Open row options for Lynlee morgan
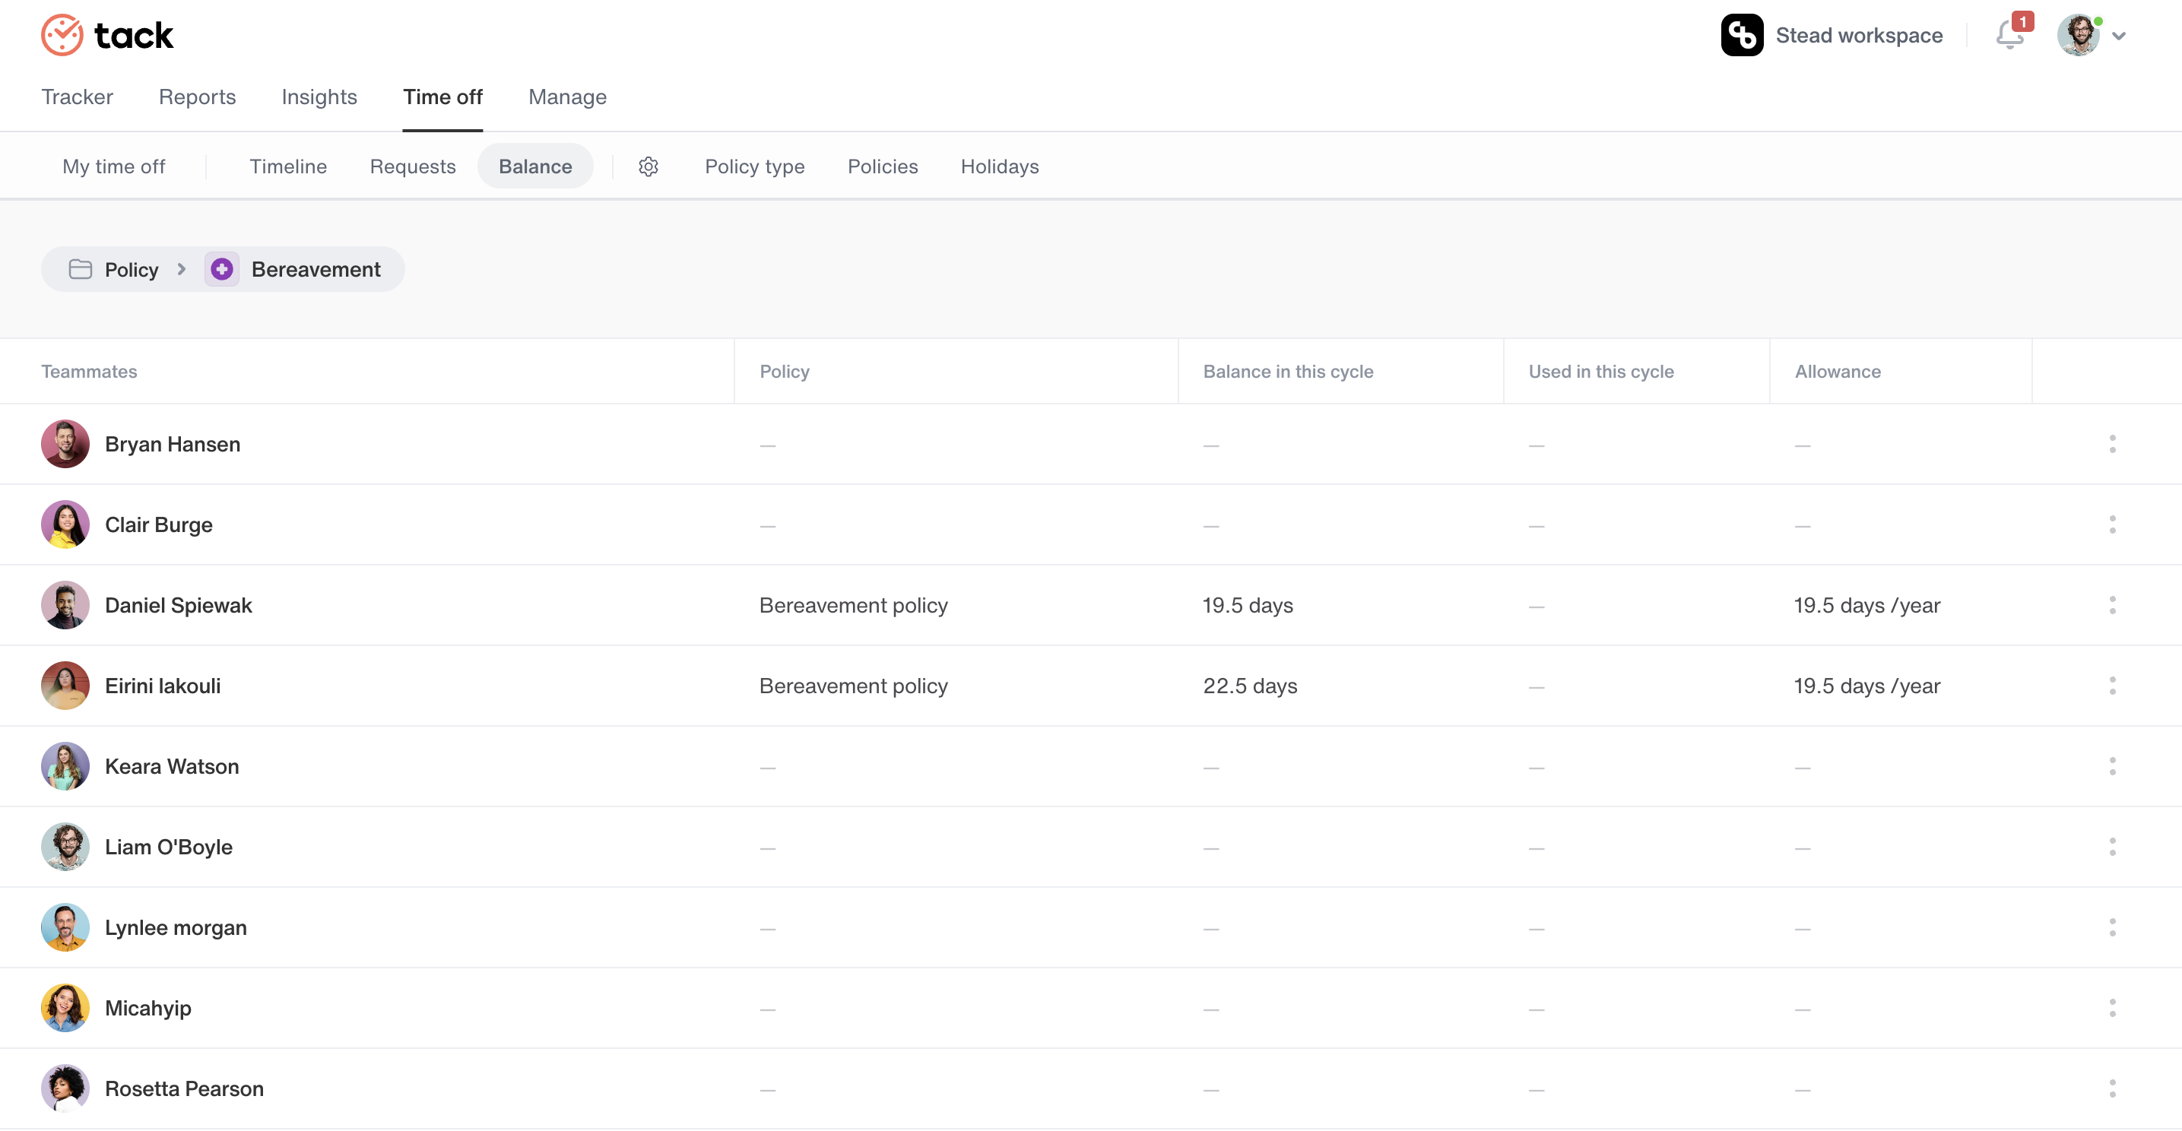 point(2112,927)
